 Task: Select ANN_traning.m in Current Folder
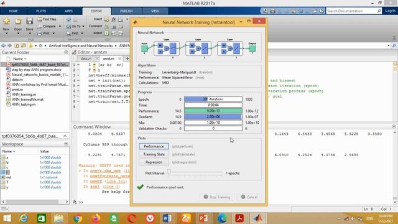pos(24,95)
